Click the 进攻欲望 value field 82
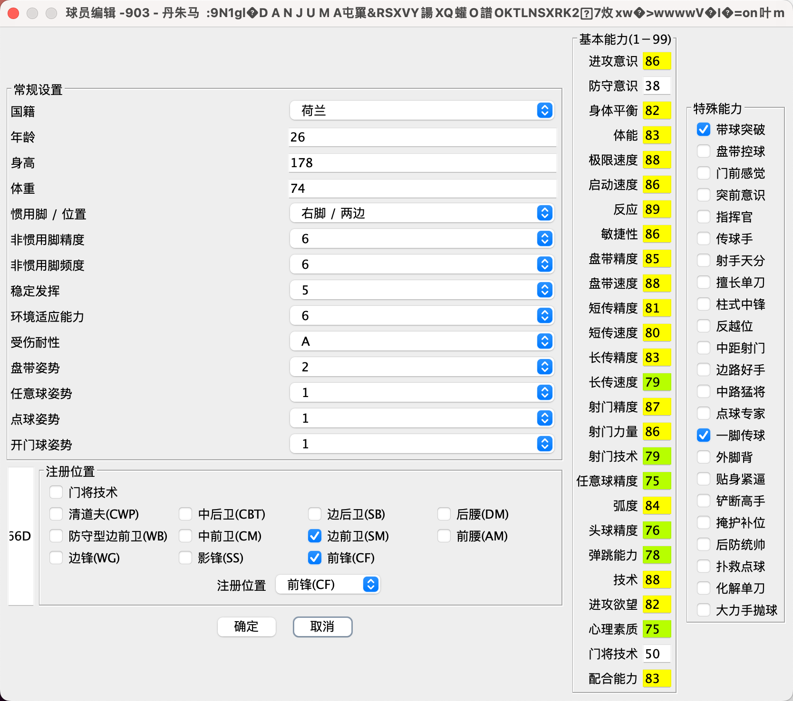 pos(657,605)
